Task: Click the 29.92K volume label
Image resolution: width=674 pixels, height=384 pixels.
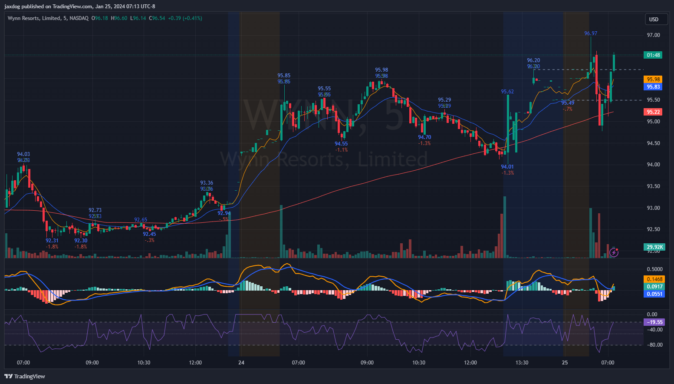Action: coord(654,247)
